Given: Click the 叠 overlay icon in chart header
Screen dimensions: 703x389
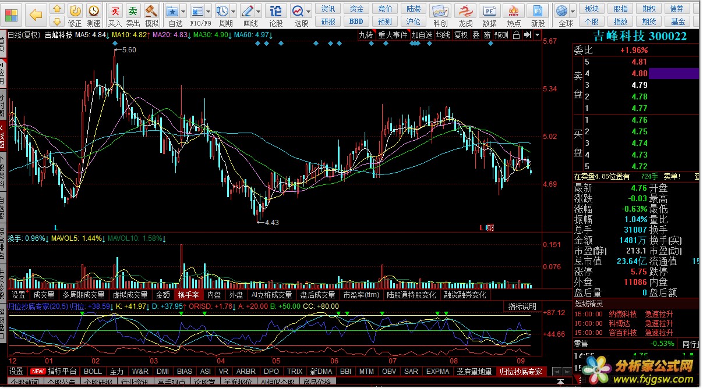Looking at the screenshot, I should tap(476, 35).
